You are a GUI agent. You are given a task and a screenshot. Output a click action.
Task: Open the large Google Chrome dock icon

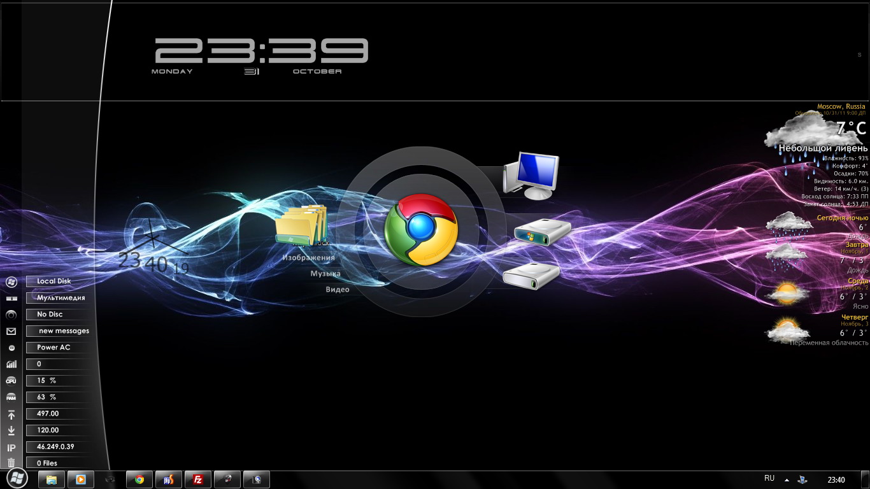tap(421, 230)
